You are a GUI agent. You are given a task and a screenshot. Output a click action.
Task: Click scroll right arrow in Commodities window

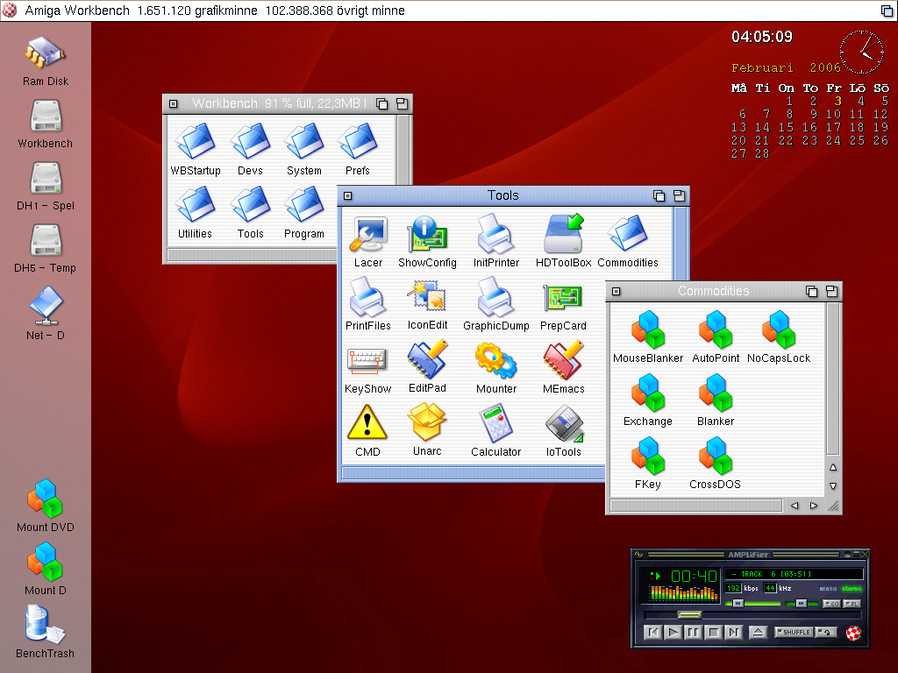pos(814,506)
